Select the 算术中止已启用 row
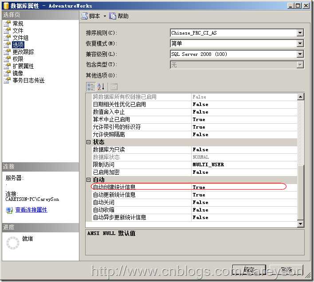 (194, 119)
